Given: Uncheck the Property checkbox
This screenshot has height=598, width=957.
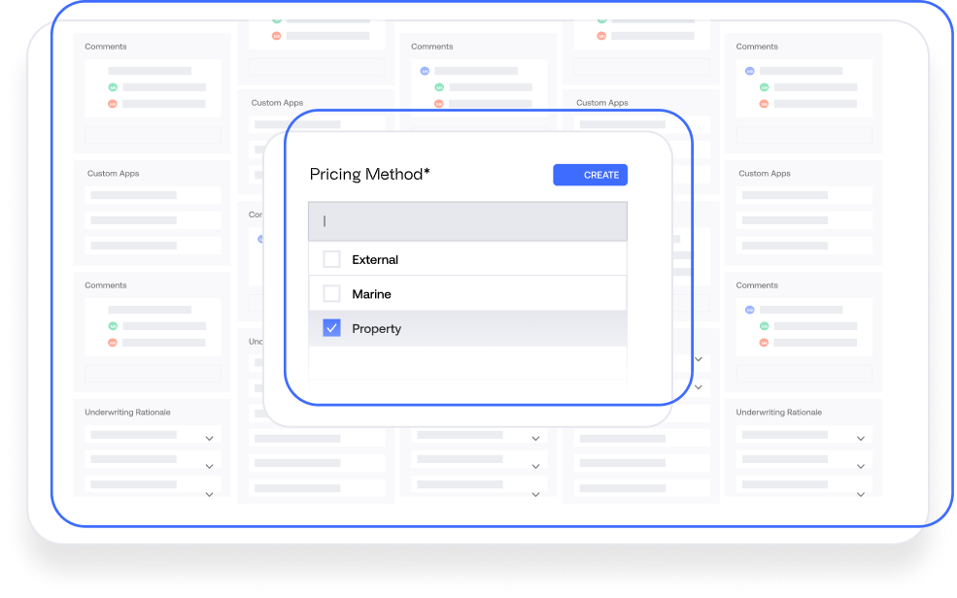Looking at the screenshot, I should click(332, 328).
